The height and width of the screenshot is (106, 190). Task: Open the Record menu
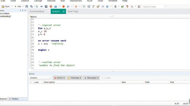pos(51,1)
